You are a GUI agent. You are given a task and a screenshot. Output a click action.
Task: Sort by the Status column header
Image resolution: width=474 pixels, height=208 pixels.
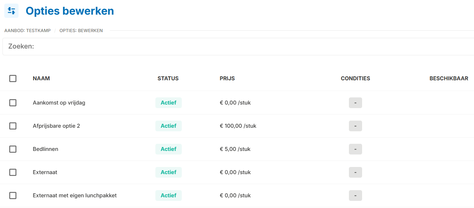click(168, 78)
